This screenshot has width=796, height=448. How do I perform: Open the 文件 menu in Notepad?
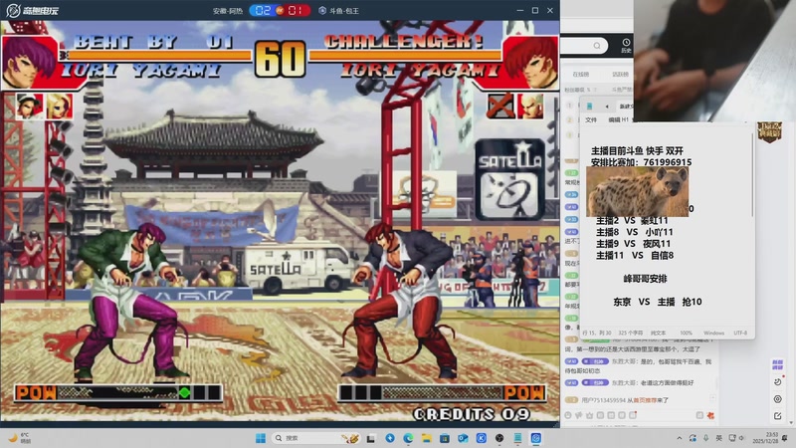click(x=591, y=118)
